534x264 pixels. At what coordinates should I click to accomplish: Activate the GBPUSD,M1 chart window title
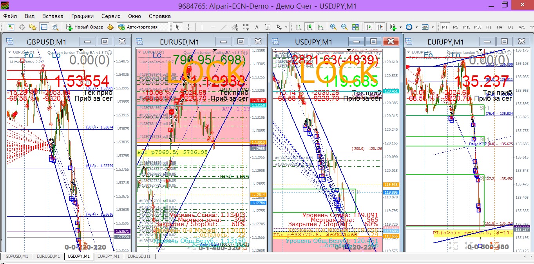click(46, 42)
